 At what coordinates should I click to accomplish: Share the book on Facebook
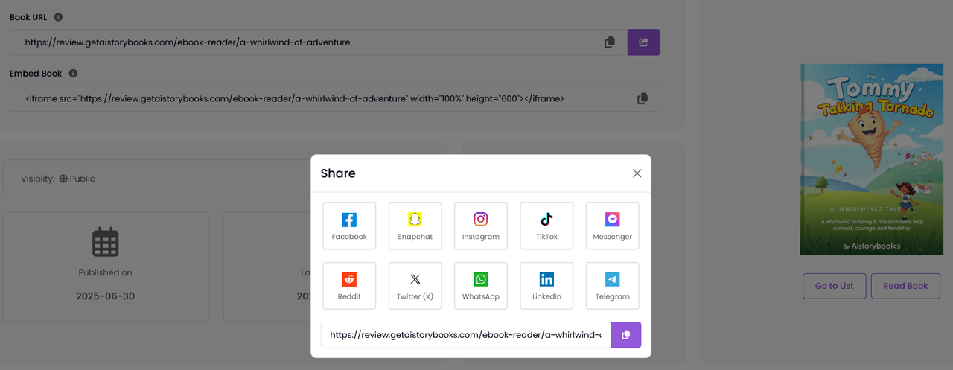point(349,226)
